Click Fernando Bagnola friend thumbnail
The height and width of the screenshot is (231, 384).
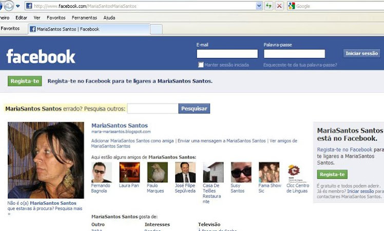pos(101,172)
